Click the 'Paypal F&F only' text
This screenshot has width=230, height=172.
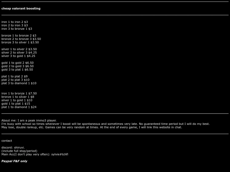[x=14, y=161]
